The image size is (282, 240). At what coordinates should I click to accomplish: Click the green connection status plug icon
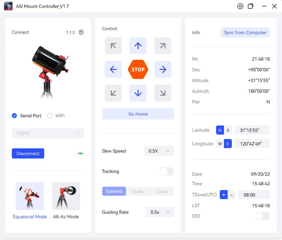point(80,153)
